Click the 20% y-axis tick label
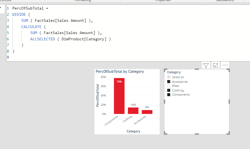This screenshot has width=250, height=149. [103, 105]
